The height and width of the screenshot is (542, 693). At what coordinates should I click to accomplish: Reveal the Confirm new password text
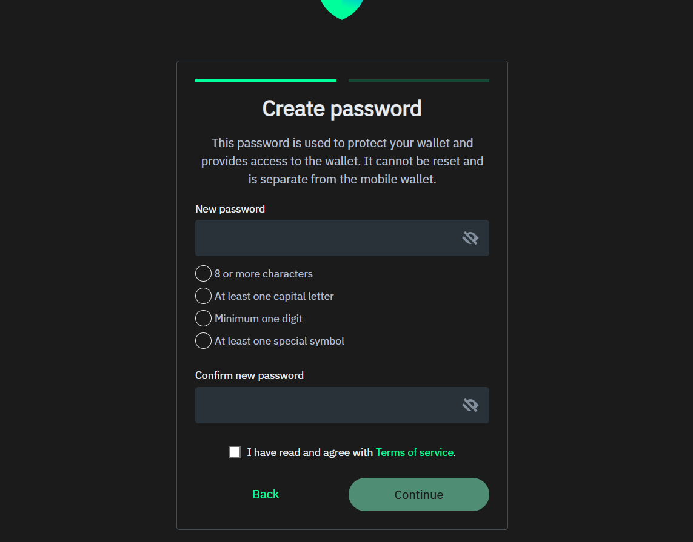[470, 405]
